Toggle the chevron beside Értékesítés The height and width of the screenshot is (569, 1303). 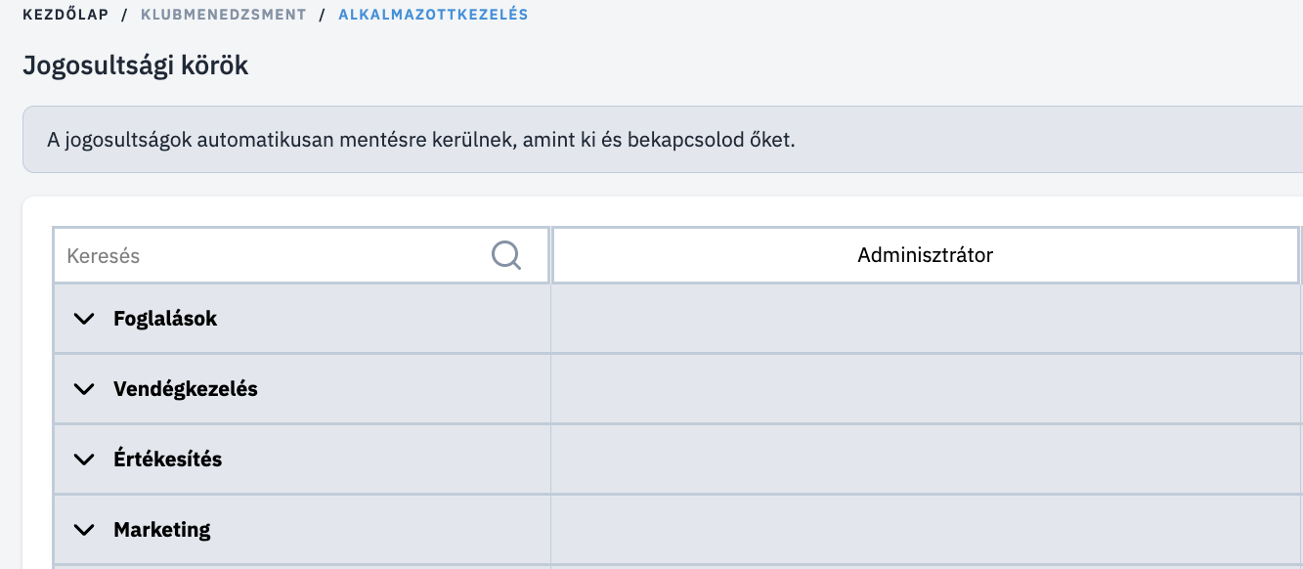coord(84,460)
